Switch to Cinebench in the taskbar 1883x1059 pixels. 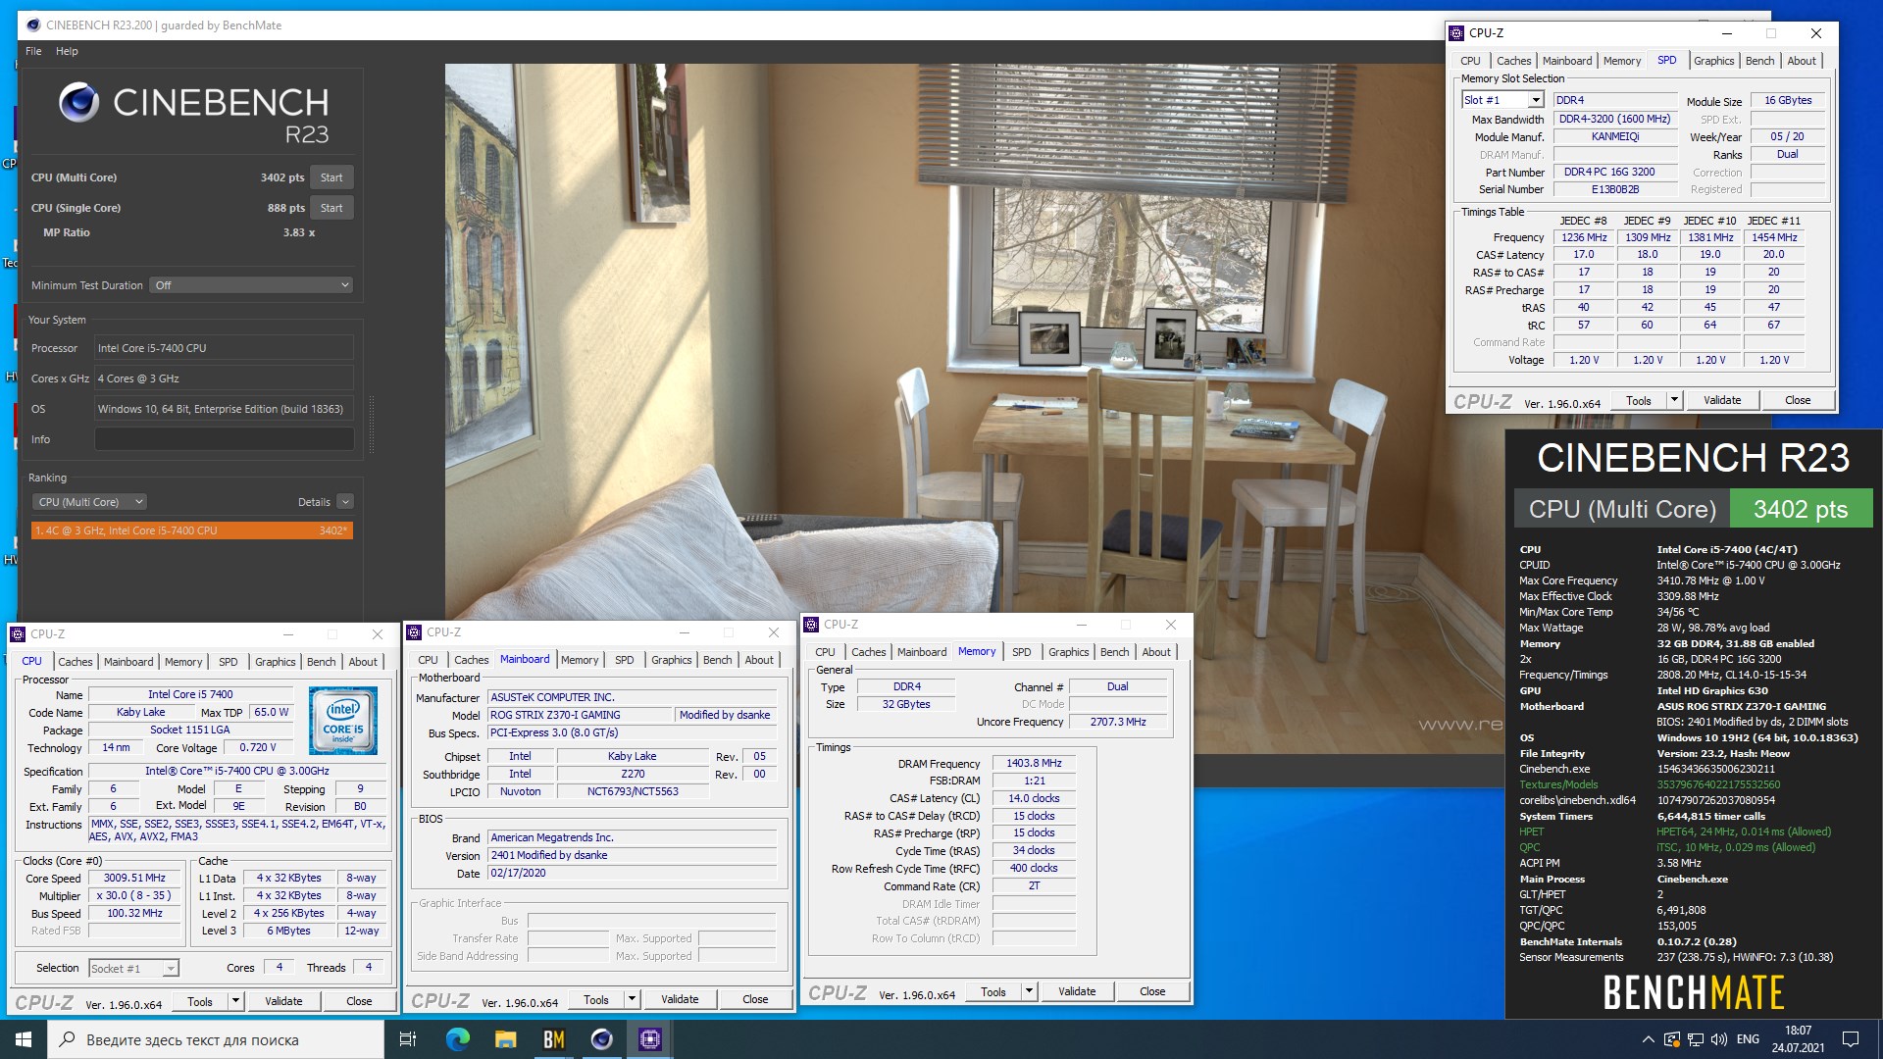click(601, 1039)
